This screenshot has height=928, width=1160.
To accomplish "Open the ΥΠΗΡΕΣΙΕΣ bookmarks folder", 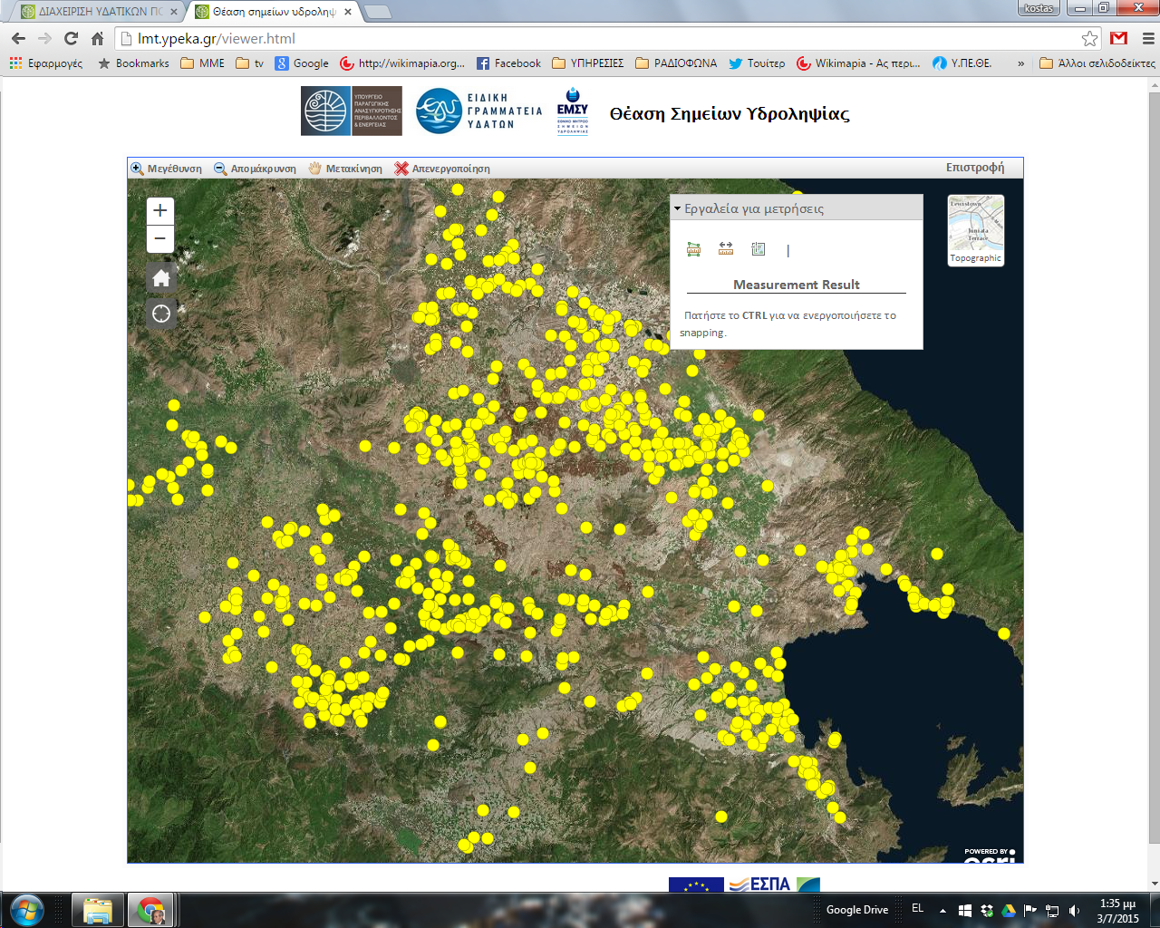I will coord(588,63).
